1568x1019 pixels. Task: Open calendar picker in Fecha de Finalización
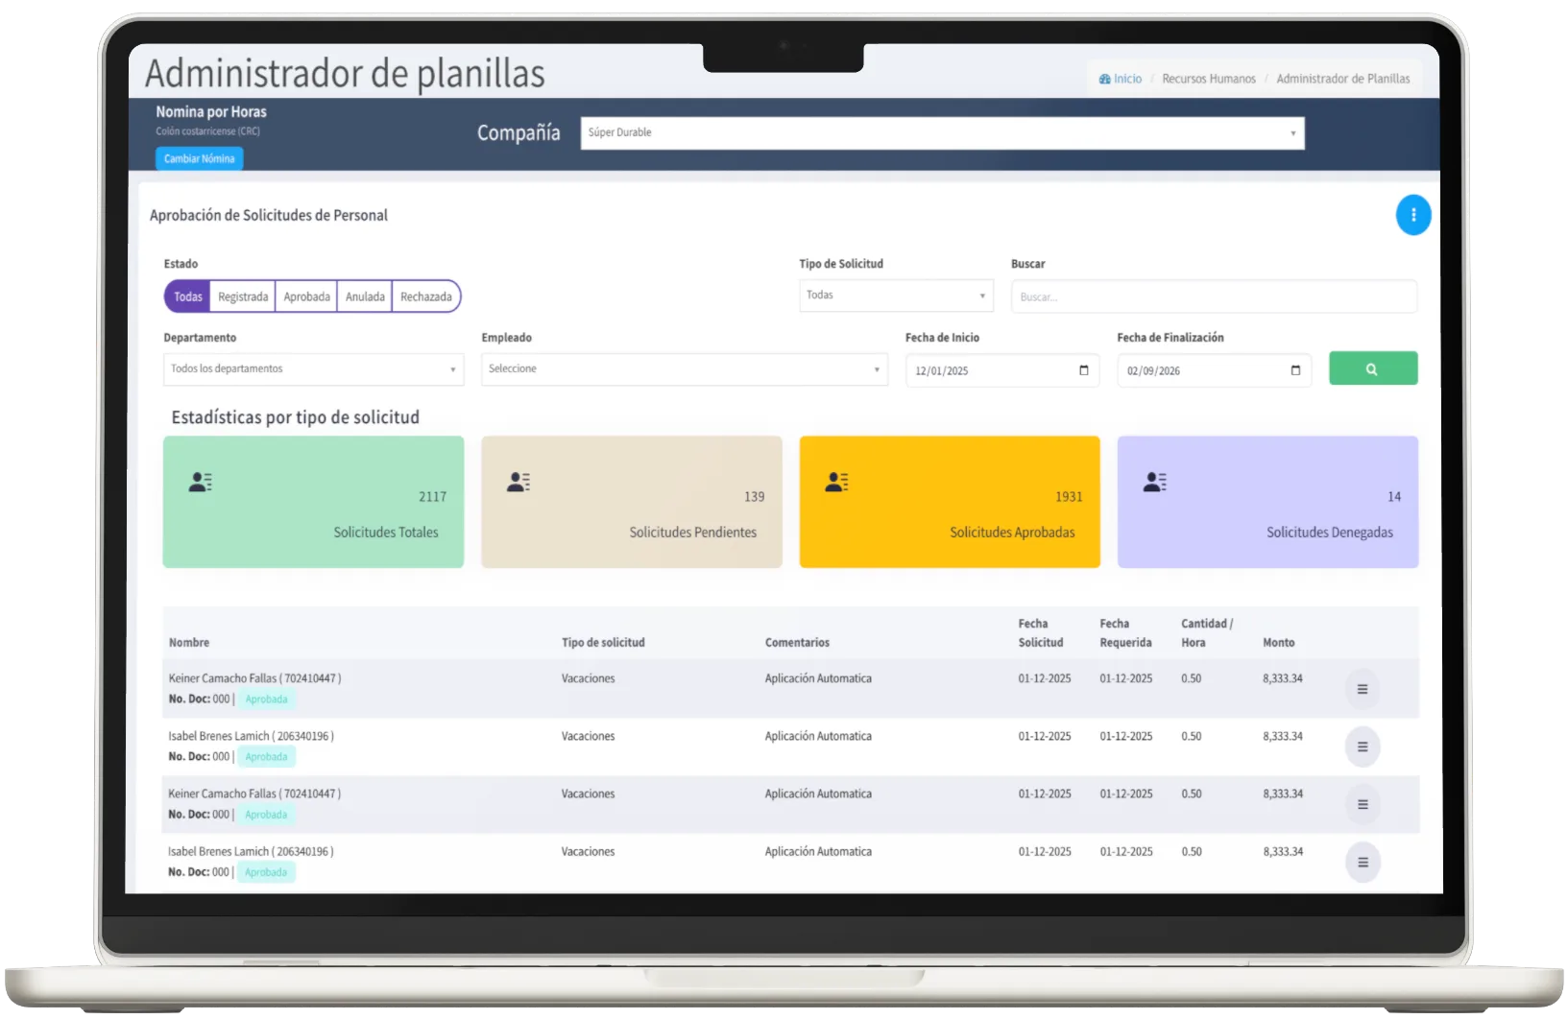point(1295,370)
